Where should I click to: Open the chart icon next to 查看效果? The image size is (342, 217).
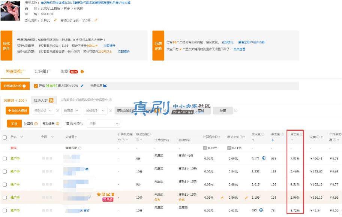pos(105,86)
